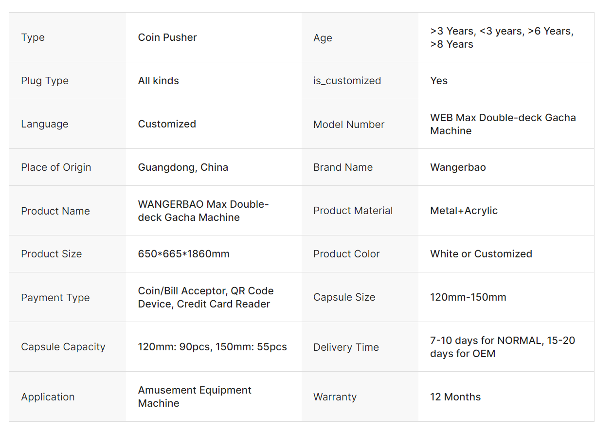Image resolution: width=613 pixels, height=433 pixels.
Task: Click the "Language" attribute label
Action: click(45, 124)
